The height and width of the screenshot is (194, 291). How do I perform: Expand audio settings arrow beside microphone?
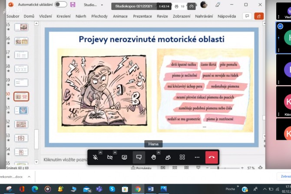tap(100, 152)
